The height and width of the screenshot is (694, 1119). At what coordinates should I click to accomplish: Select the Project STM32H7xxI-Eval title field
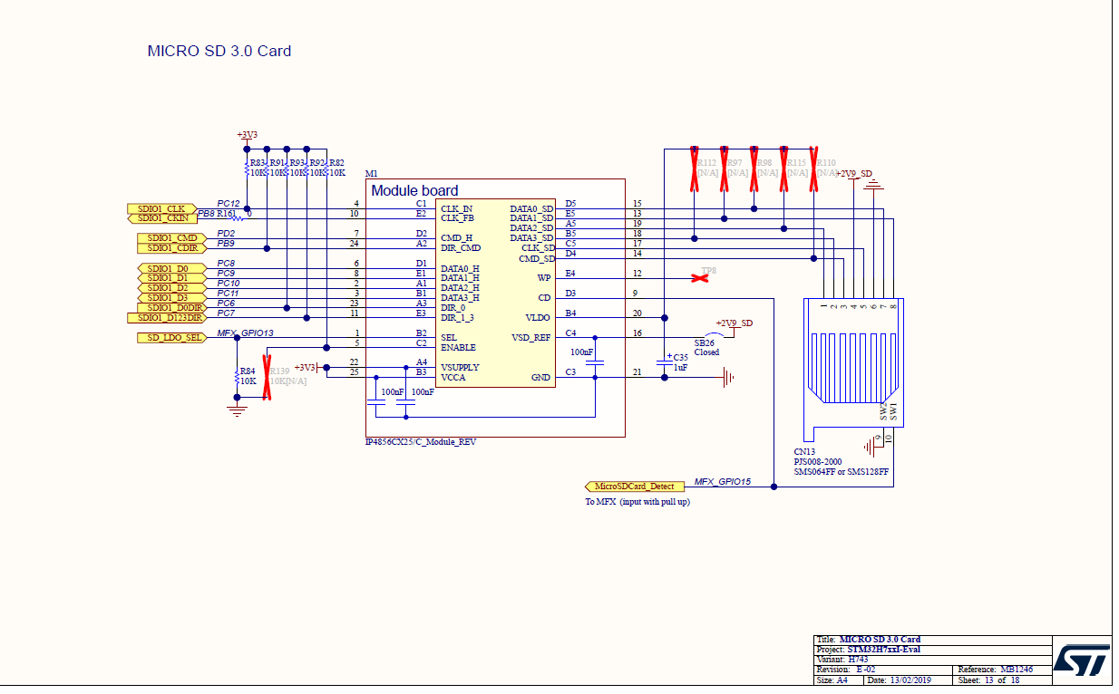pyautogui.click(x=884, y=649)
